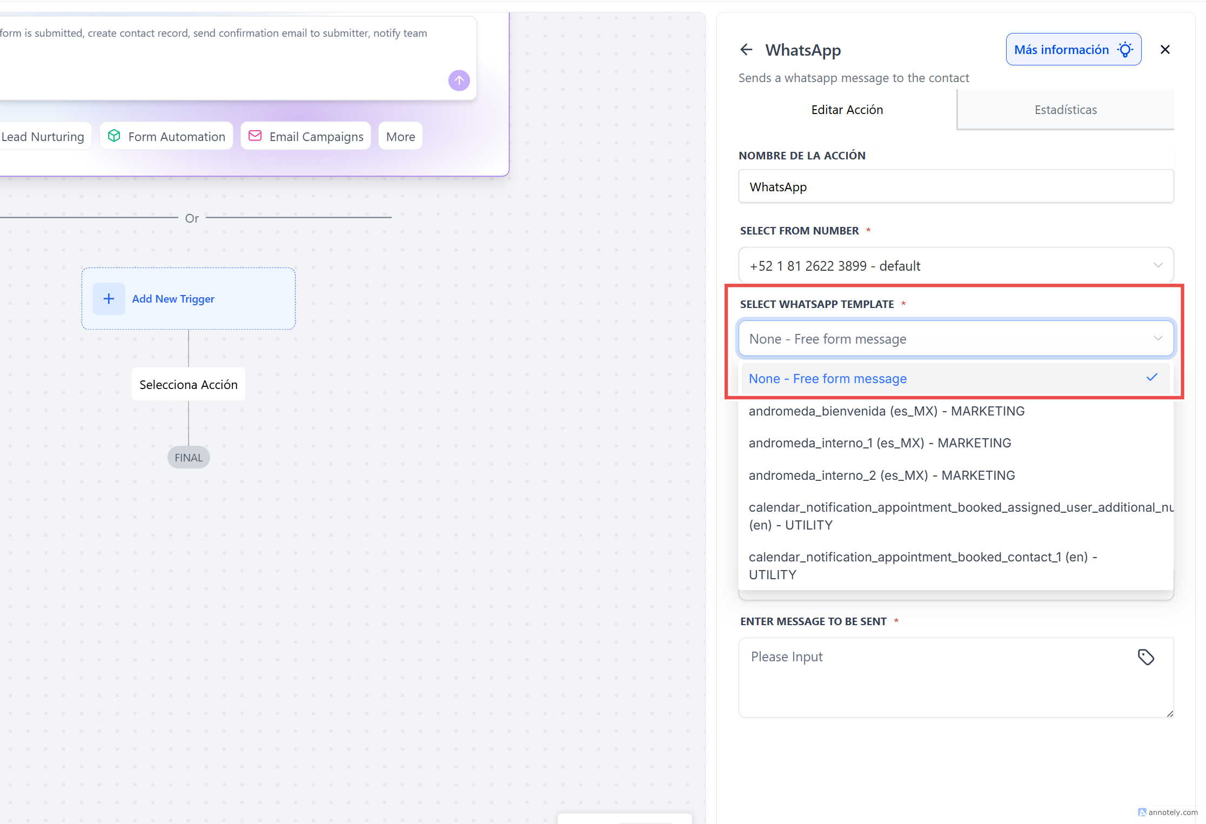The width and height of the screenshot is (1206, 824).
Task: Click the Form Automation cube icon
Action: coord(114,136)
